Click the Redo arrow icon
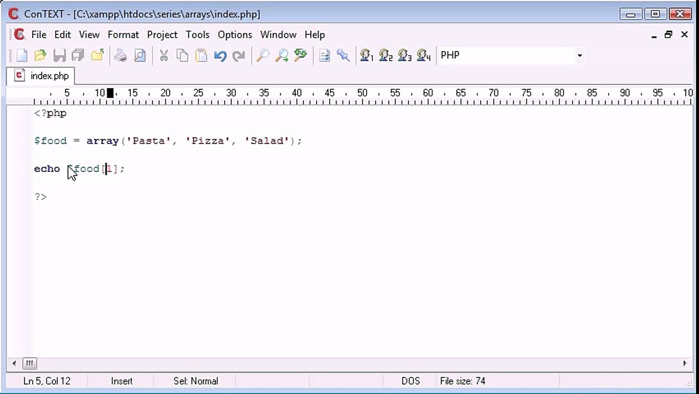 pos(239,55)
